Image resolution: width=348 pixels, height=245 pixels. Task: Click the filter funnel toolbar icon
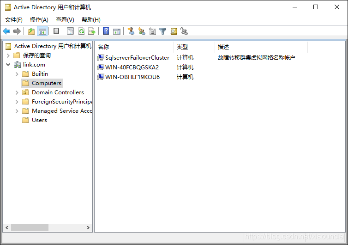tap(162, 31)
